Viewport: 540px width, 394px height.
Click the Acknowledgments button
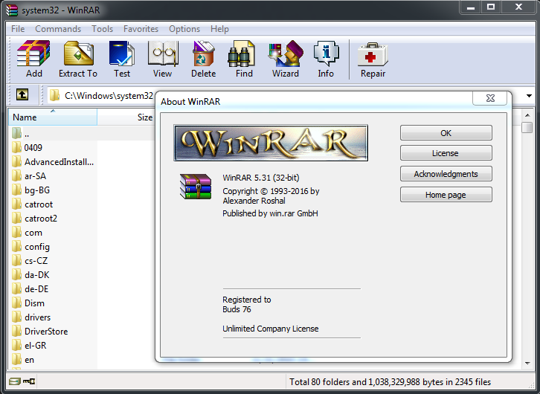[446, 174]
